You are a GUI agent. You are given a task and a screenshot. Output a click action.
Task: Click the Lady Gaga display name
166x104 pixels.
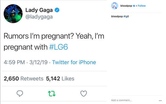coord(39,10)
